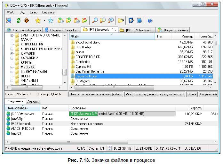This screenshot has height=165, width=223.
Task: Select the Cypress Hill folder in file list
Action: click(x=83, y=67)
